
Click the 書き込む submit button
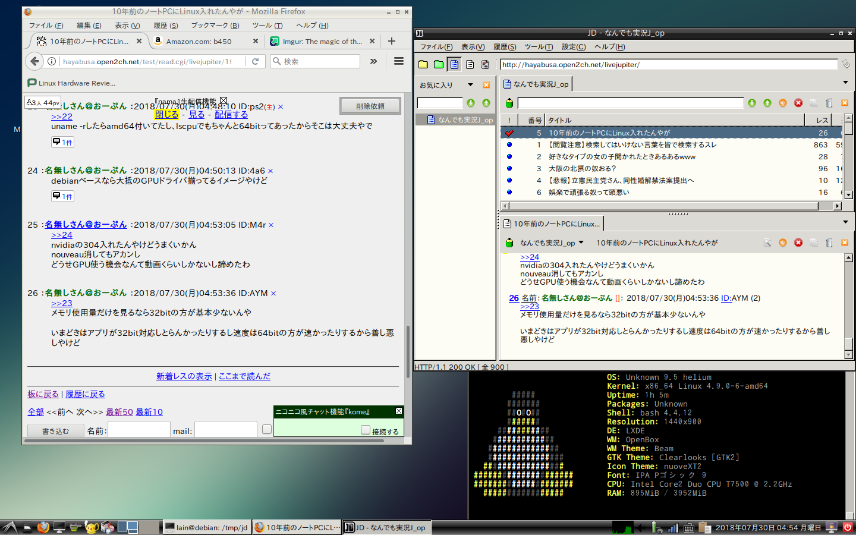pyautogui.click(x=55, y=431)
